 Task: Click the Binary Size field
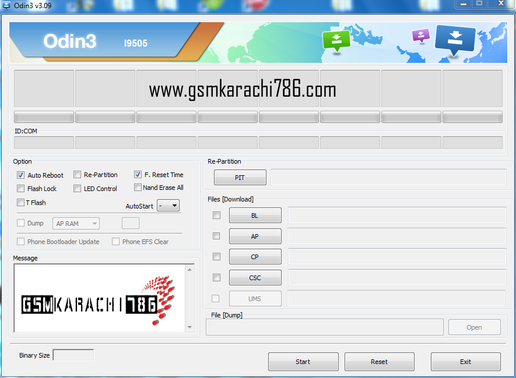pos(73,355)
